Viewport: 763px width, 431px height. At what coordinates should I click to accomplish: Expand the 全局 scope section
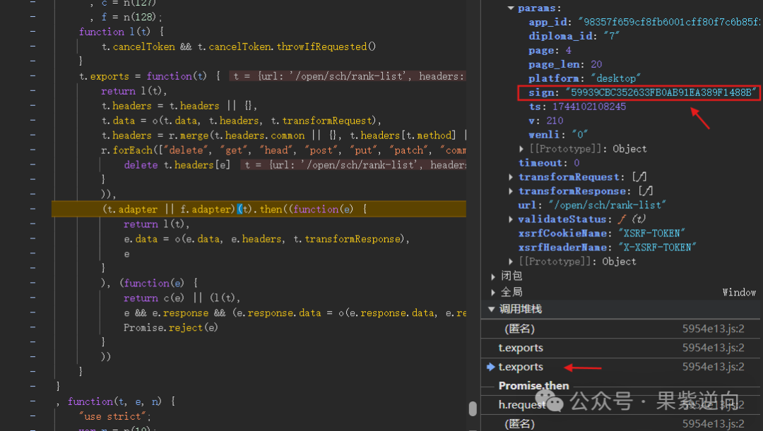pos(492,292)
